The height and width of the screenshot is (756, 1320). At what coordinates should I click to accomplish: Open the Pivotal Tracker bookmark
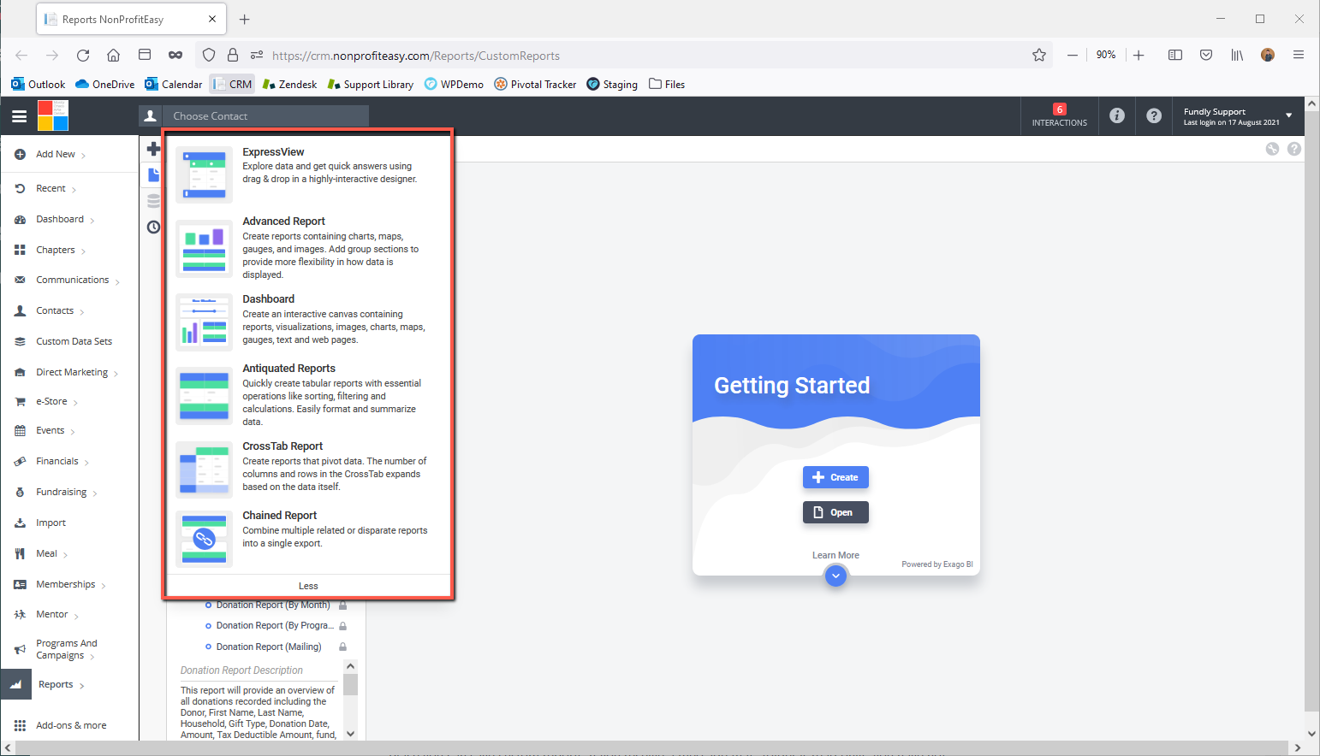[535, 84]
